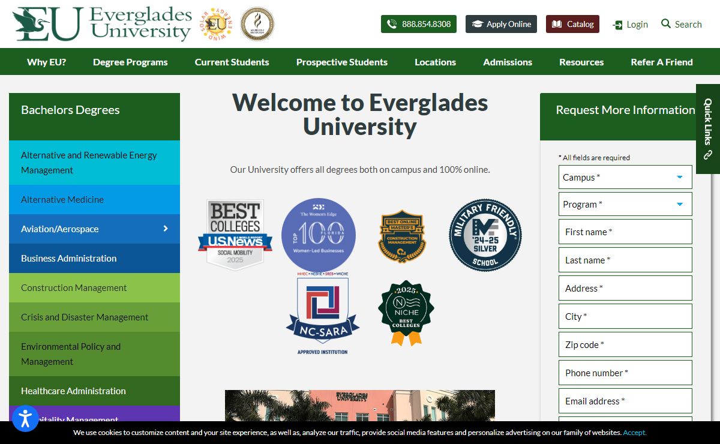Open the Resources menu
This screenshot has width=720, height=444.
(x=581, y=62)
